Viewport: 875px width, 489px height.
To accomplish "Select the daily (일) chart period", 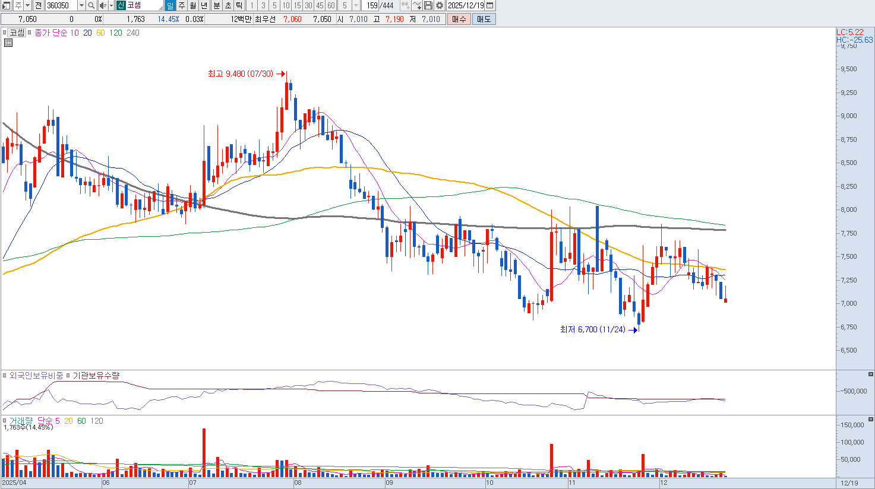I will coord(170,5).
